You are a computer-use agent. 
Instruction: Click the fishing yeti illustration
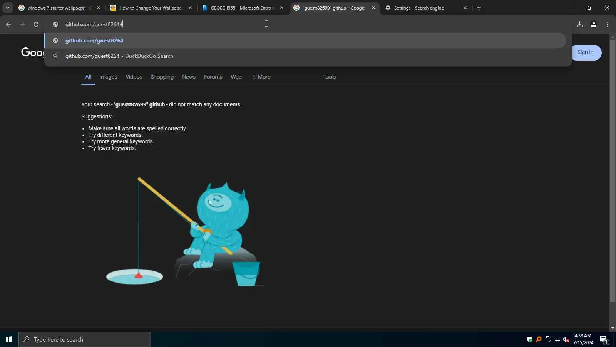(x=185, y=231)
